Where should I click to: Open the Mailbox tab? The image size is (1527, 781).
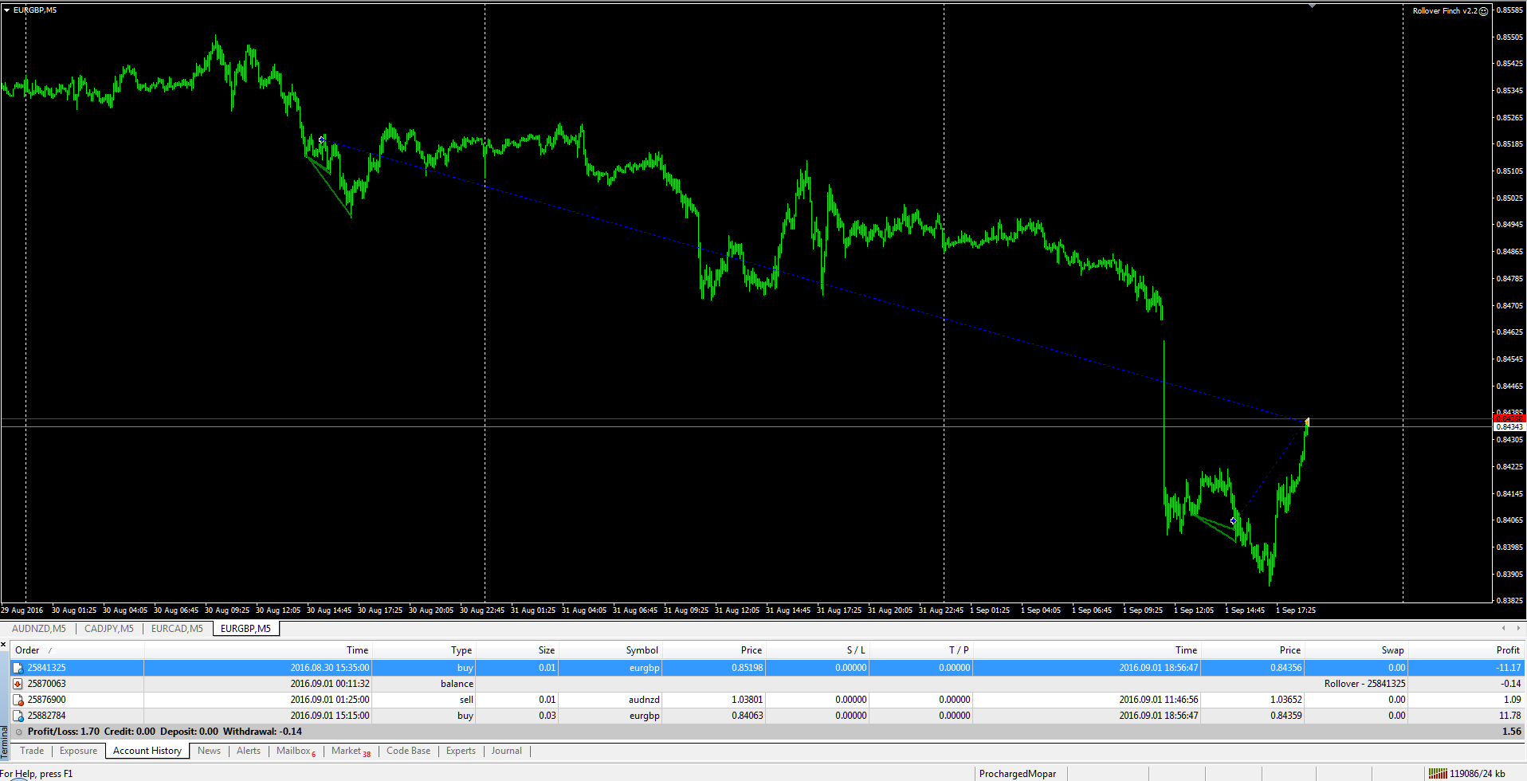tap(296, 751)
